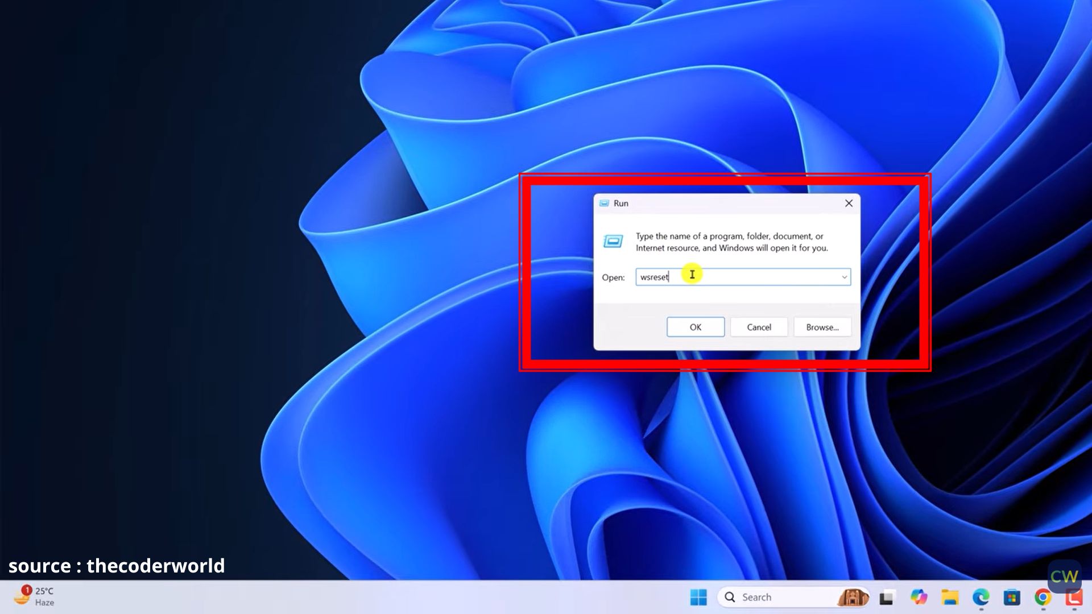Click the taskbar Search box
Screen dimensions: 1092x614
tap(793, 598)
